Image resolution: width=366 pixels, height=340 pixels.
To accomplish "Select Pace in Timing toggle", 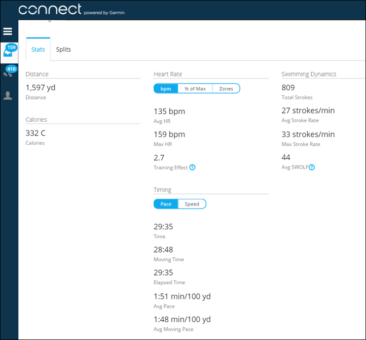I will tap(166, 204).
